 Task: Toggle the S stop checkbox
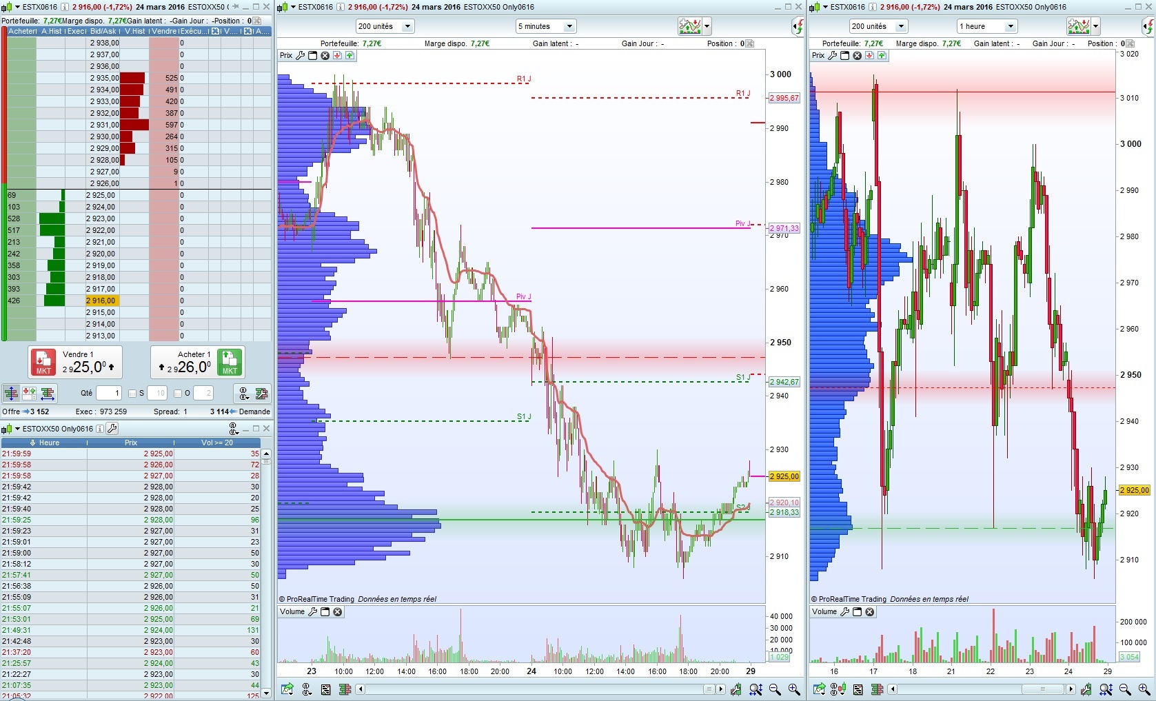(x=133, y=394)
